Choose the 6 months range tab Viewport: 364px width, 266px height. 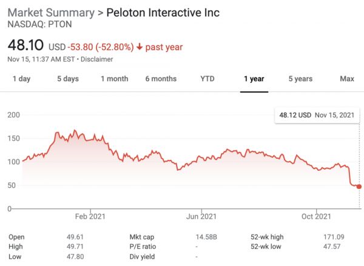point(161,79)
